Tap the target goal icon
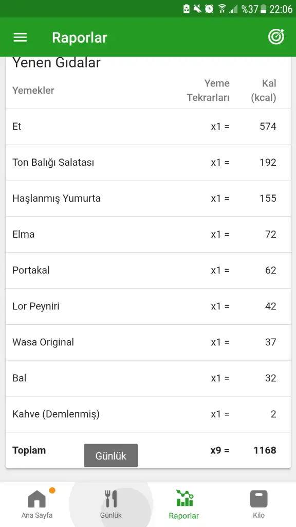 click(x=276, y=37)
